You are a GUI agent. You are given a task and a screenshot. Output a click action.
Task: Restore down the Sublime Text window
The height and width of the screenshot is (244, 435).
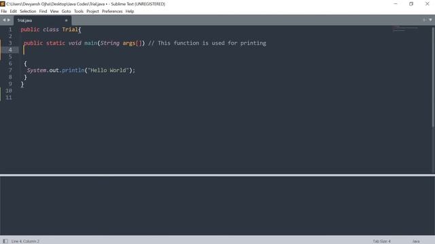point(411,4)
